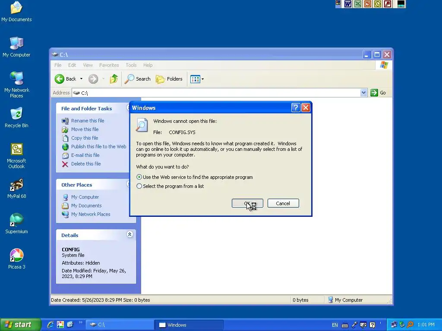Screen dimensions: 442x331
Task: Click the black screen icon in Office shortcut bar
Action: click(401, 4)
